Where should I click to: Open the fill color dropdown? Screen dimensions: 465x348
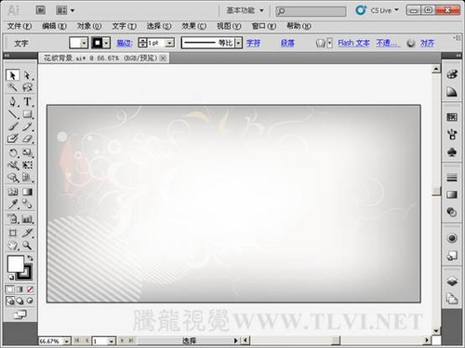pyautogui.click(x=84, y=43)
